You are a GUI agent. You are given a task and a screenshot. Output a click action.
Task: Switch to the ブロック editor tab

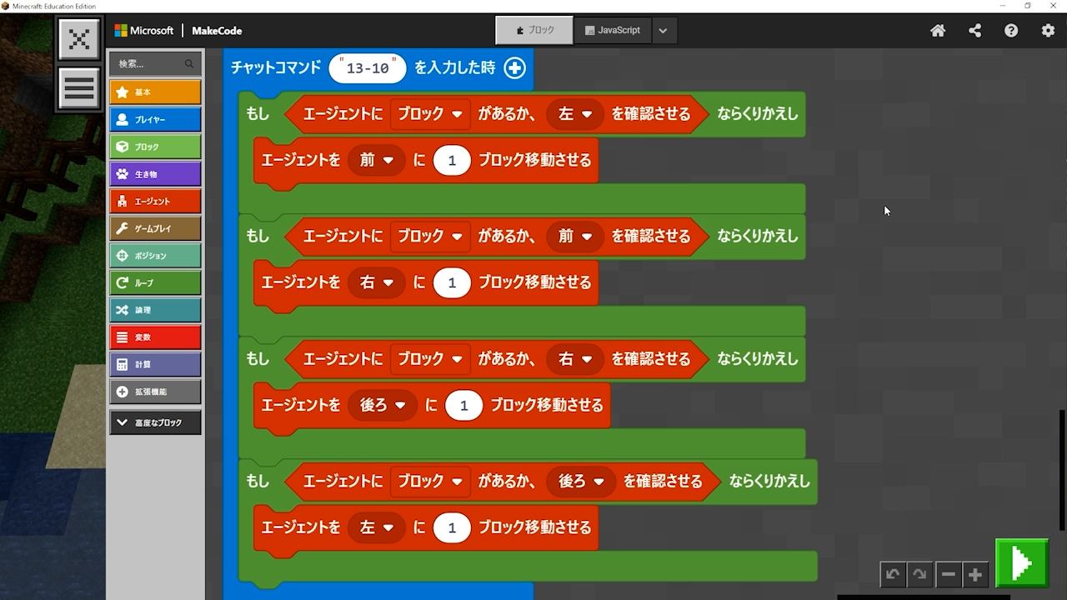point(534,31)
